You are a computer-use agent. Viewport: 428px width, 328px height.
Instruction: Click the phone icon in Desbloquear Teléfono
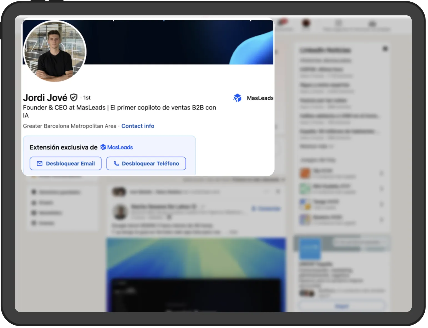tap(116, 164)
